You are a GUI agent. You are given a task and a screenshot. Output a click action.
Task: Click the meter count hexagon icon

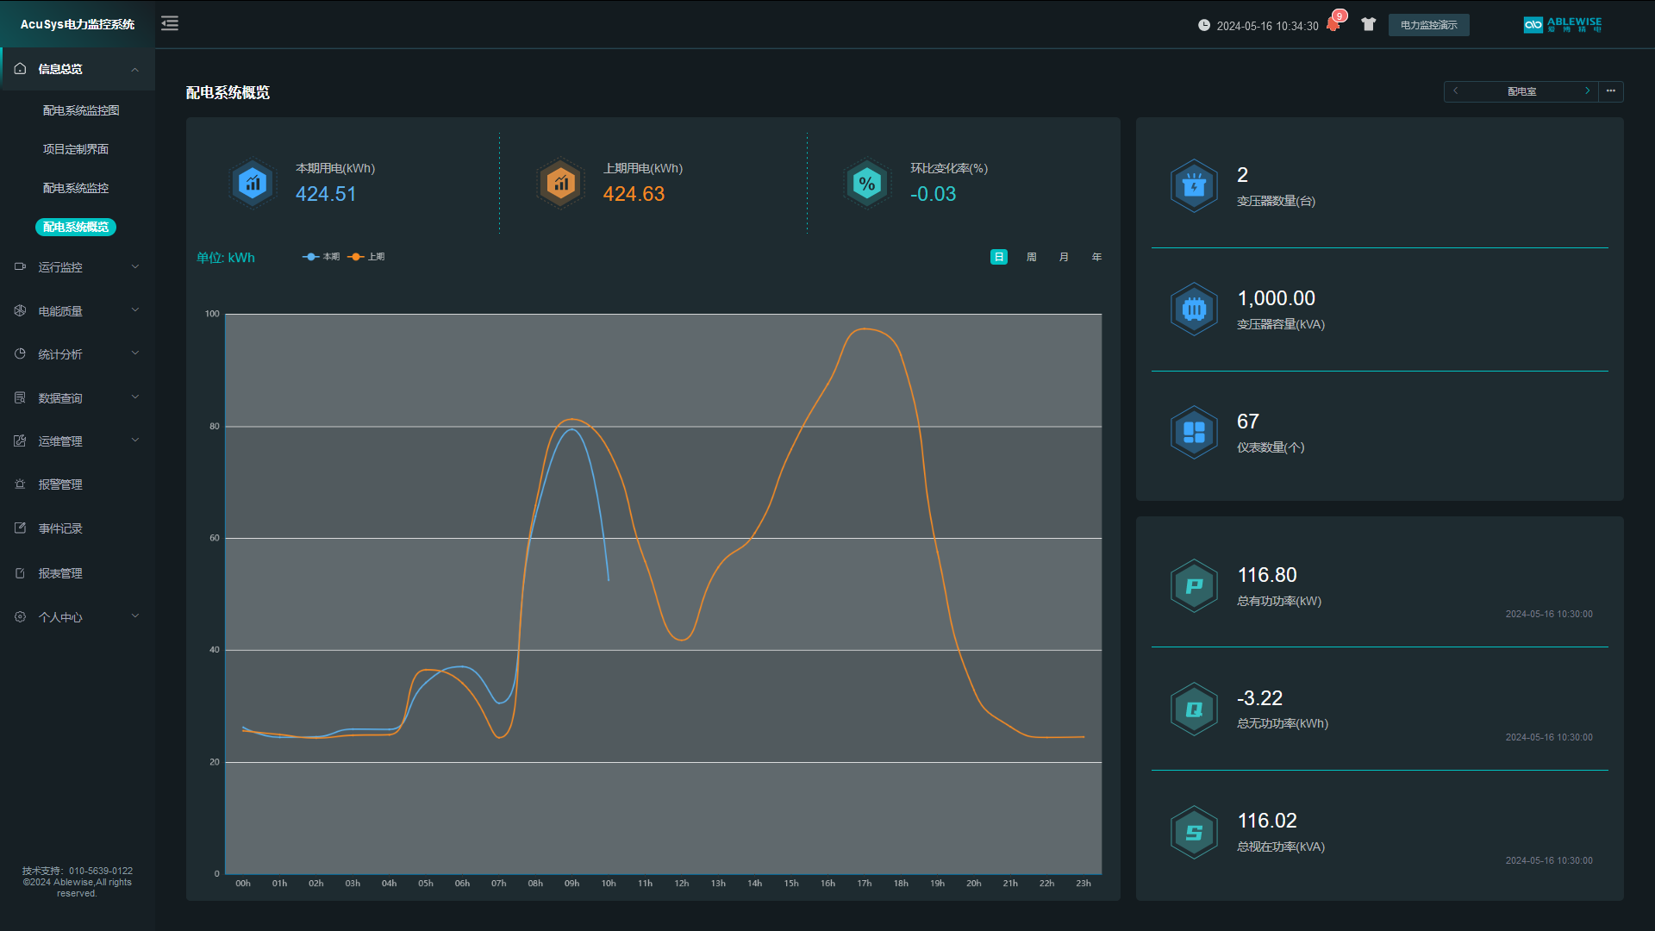(x=1194, y=432)
